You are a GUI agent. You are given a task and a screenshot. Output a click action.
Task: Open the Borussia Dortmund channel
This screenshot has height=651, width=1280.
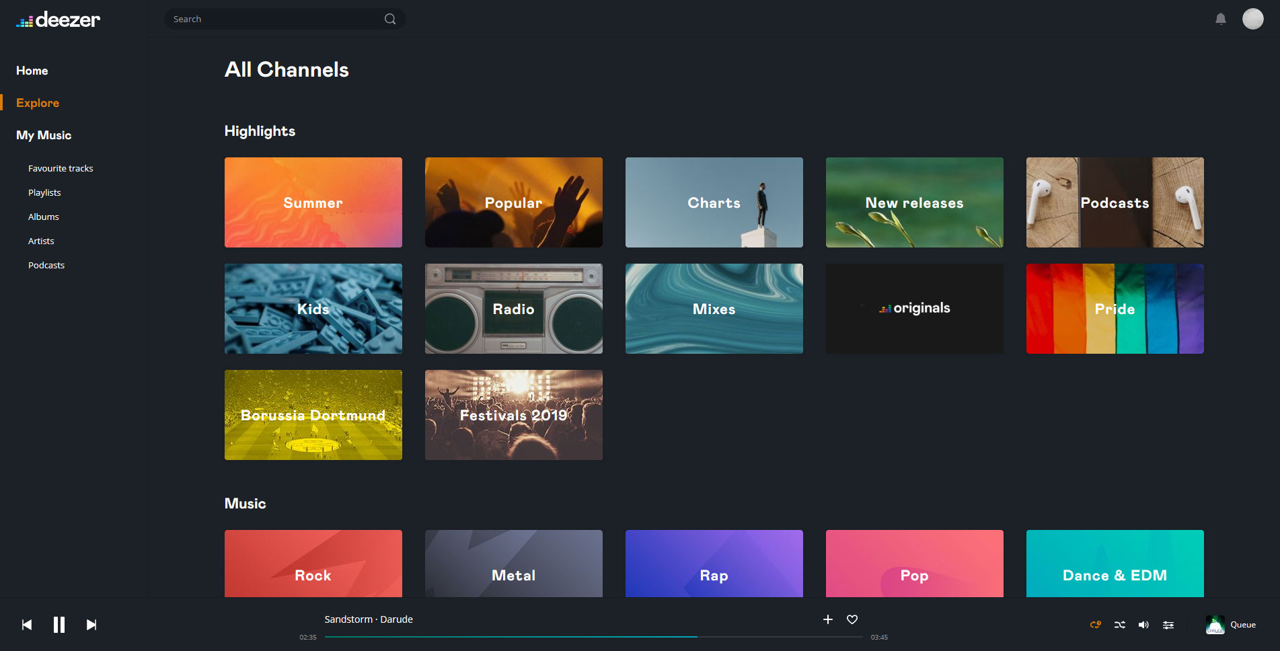click(x=313, y=415)
